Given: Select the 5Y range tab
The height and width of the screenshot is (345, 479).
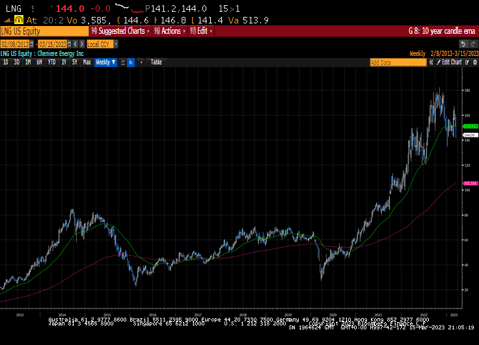Looking at the screenshot, I should [x=75, y=62].
